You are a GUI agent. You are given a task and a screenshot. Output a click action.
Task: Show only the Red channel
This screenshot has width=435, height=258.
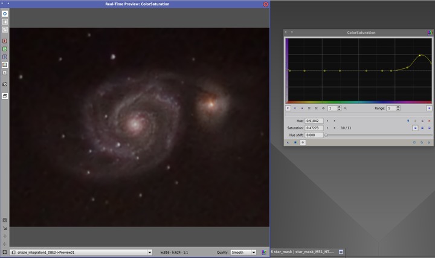pos(5,40)
